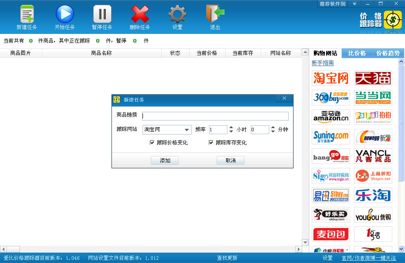The width and height of the screenshot is (405, 263).
Task: Click the horizontal scrollbar left arrow
Action: coord(3,249)
